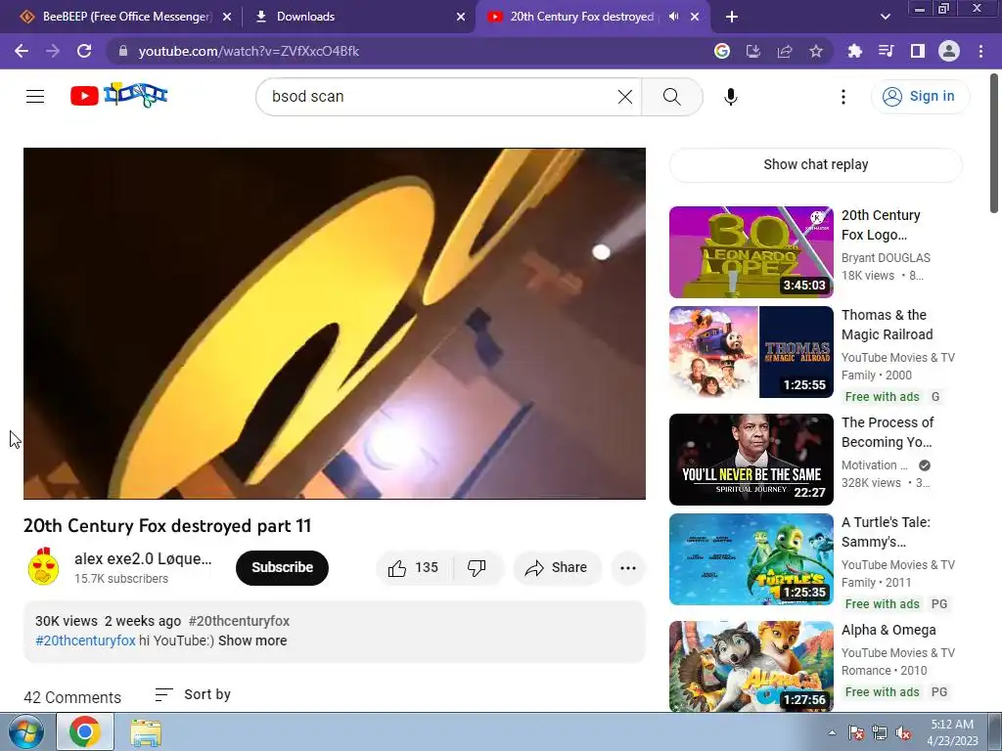
Task: Open YouTube settings three-dot menu
Action: [x=843, y=97]
